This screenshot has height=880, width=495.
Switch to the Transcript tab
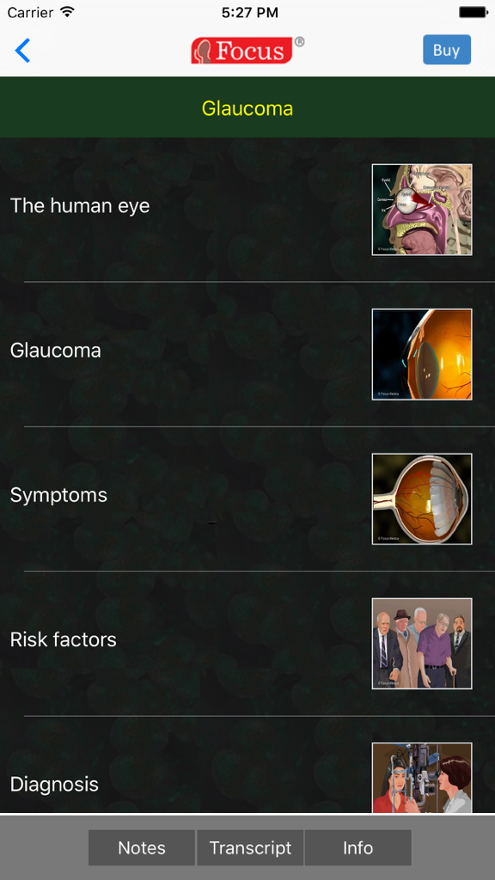pos(250,847)
